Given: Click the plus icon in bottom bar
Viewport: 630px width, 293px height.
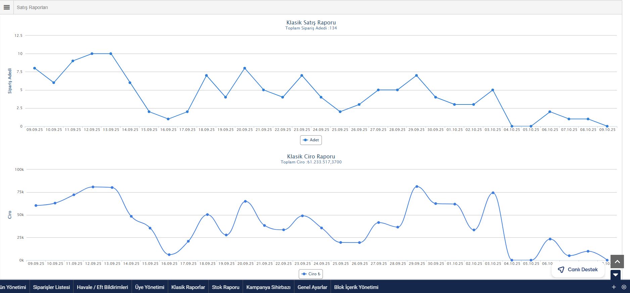Looking at the screenshot, I should [x=614, y=287].
